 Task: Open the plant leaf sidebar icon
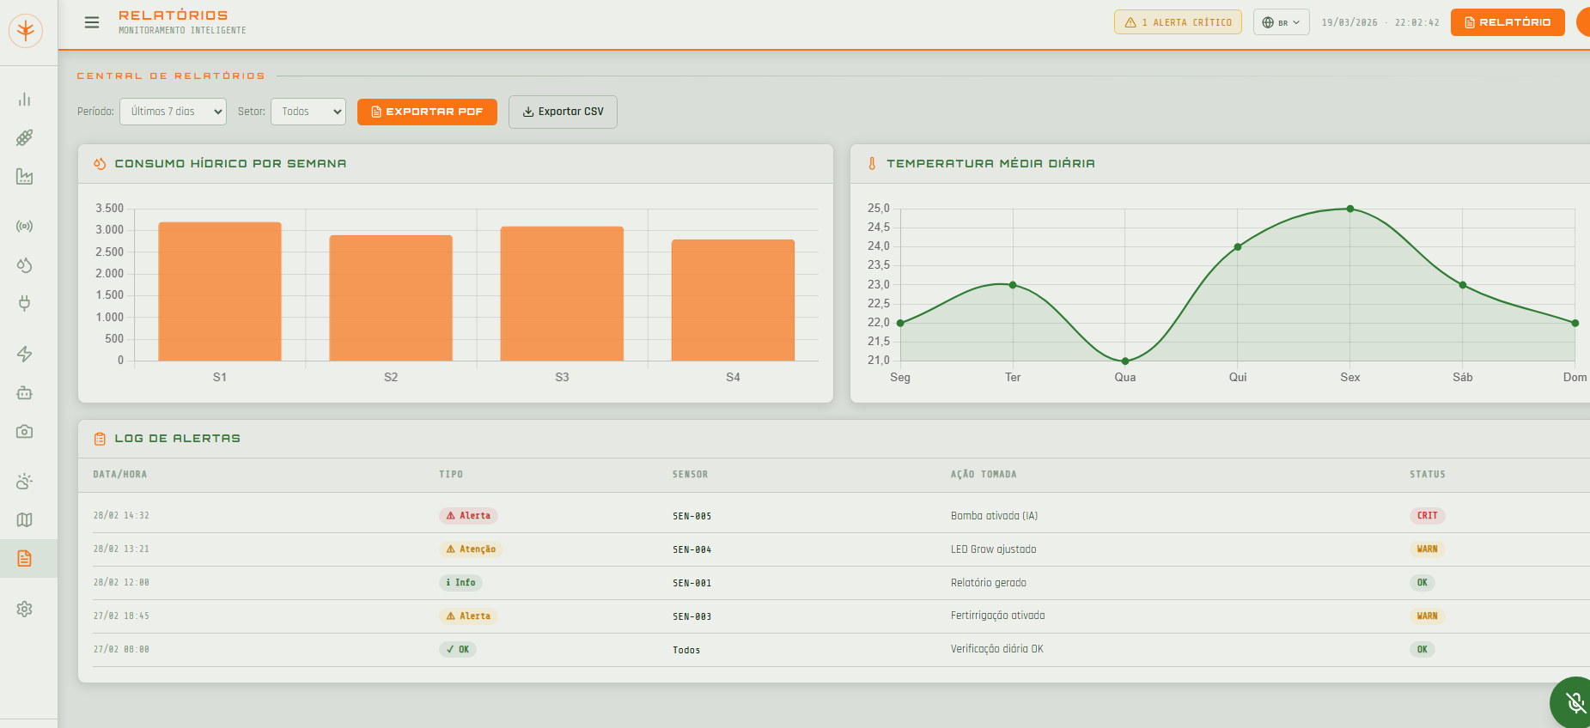coord(25,138)
